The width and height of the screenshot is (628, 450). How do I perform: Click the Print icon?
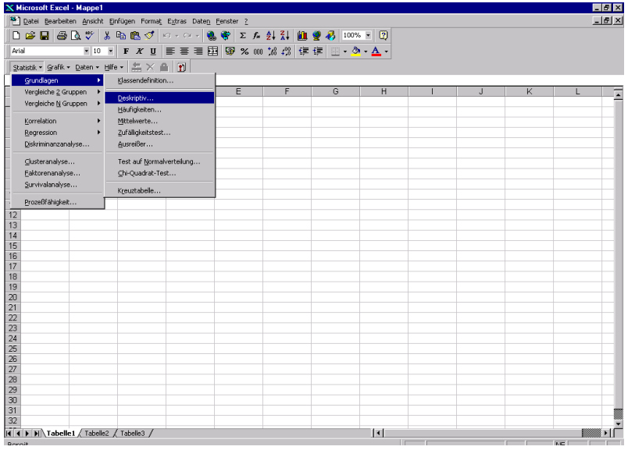pos(62,36)
